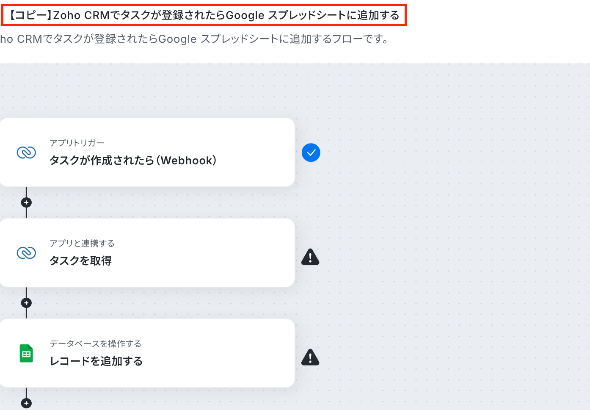Click the Google Sheets icon on レコードを追加する card
Screen dimensions: 590x410
coord(26,353)
